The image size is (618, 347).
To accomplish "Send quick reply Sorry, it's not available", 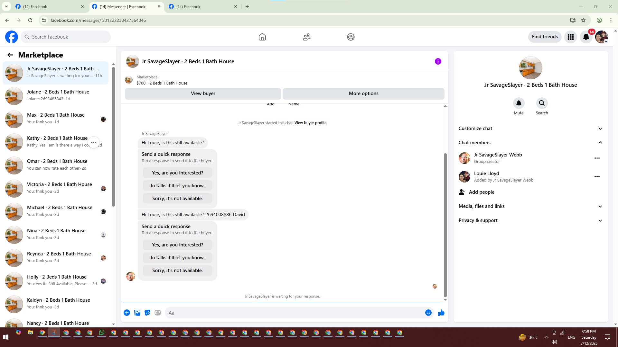I will [x=177, y=271].
